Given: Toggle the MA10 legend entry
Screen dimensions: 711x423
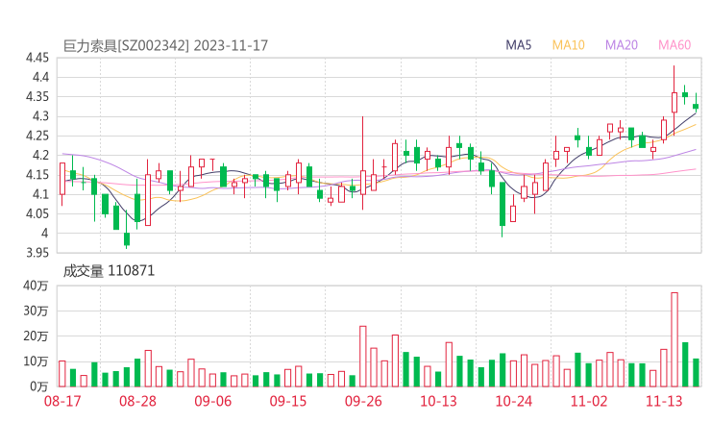Looking at the screenshot, I should click(x=569, y=45).
